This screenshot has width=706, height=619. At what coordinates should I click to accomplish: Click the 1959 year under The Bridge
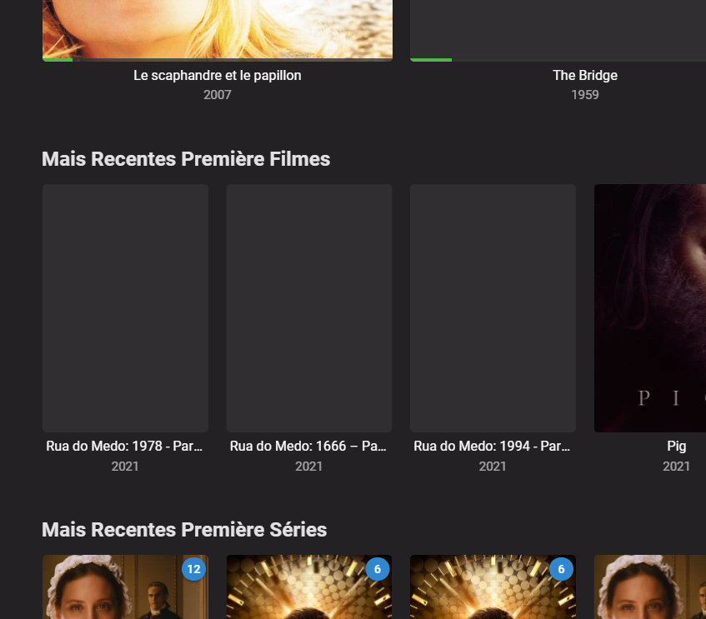(x=585, y=94)
